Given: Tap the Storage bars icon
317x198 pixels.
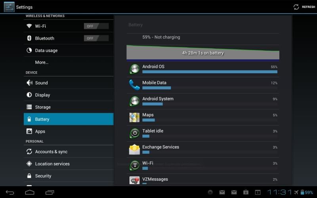Looking at the screenshot, I should click(x=29, y=107).
